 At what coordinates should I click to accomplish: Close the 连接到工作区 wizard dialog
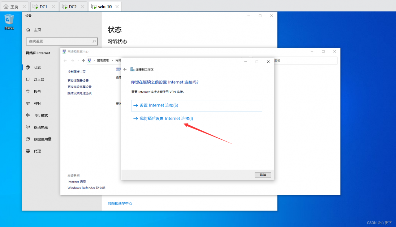[x=268, y=62]
